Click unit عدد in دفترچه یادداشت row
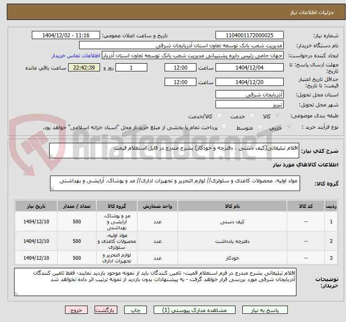 (x=157, y=241)
